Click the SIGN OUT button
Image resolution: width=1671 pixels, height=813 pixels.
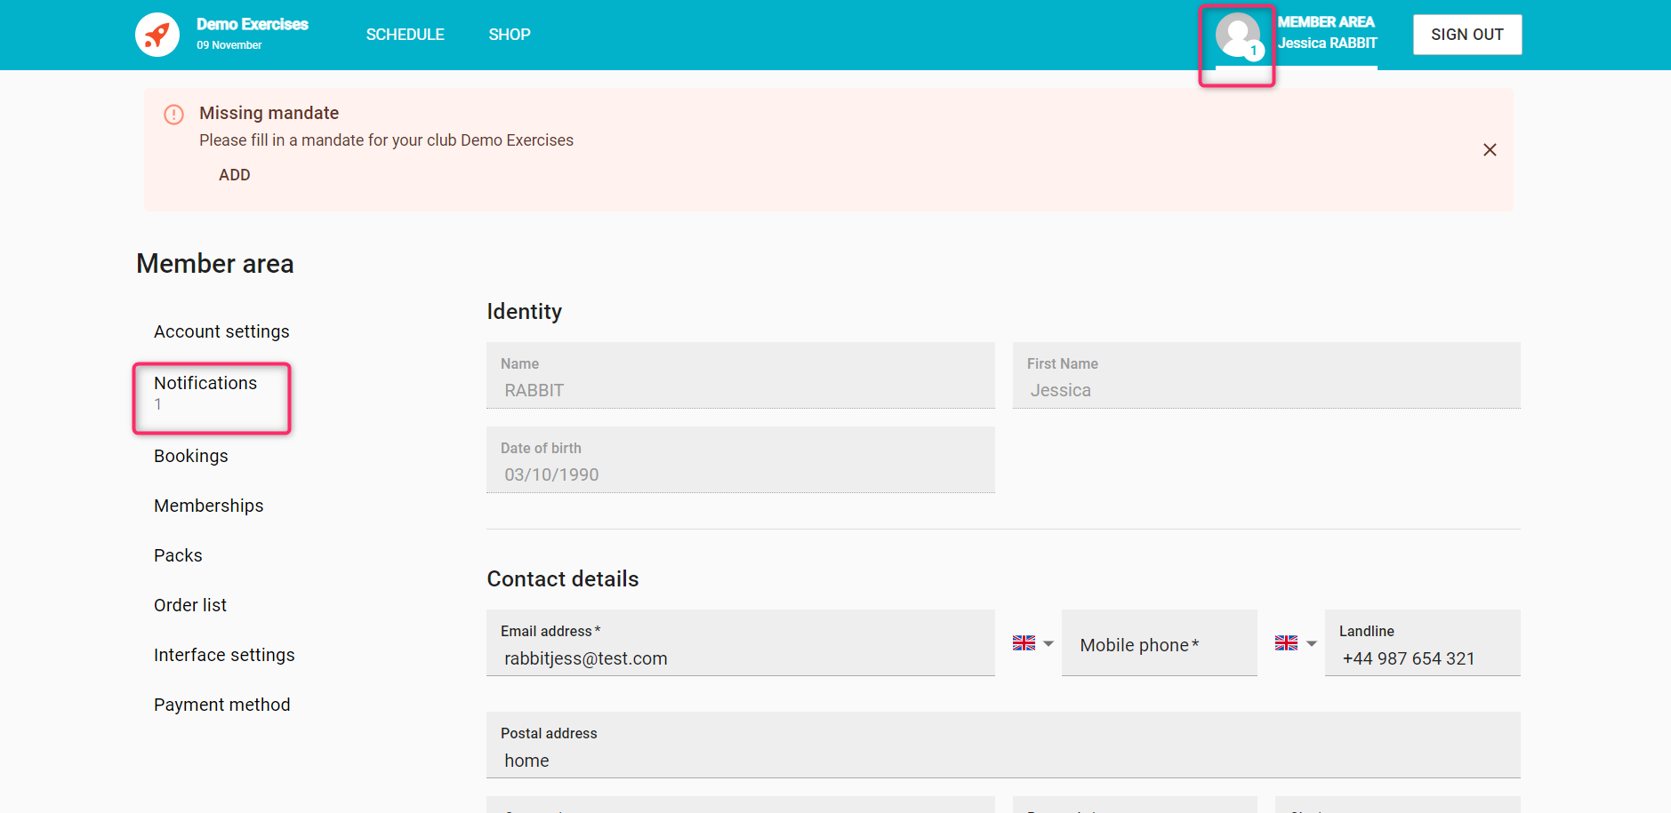tap(1467, 35)
